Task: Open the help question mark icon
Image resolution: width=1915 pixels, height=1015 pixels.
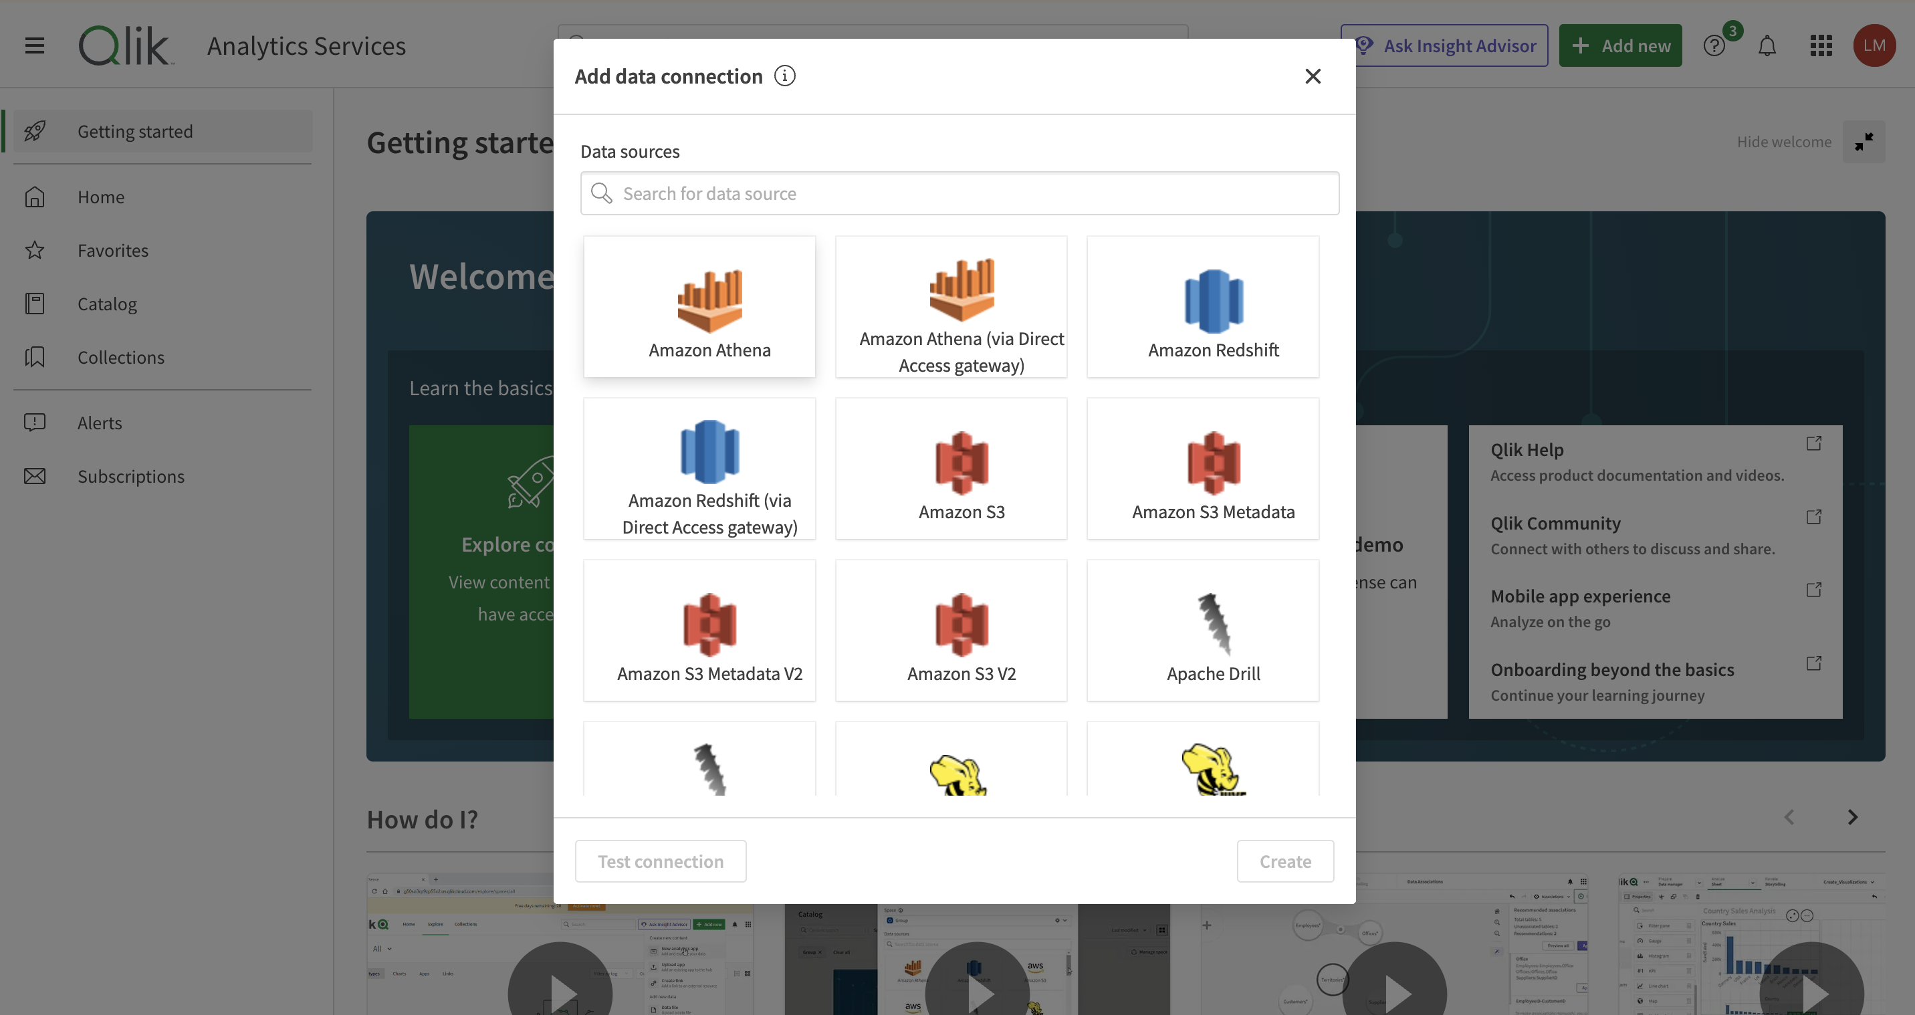Action: coord(1714,45)
